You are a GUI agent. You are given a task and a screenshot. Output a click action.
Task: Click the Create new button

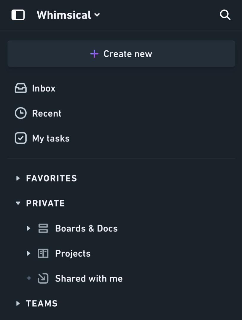(121, 54)
